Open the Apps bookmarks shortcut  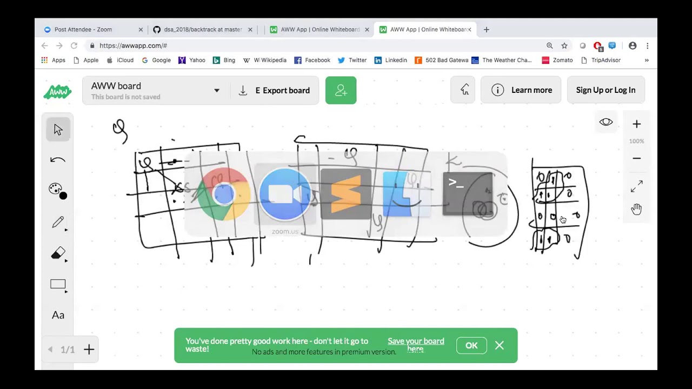tap(53, 61)
